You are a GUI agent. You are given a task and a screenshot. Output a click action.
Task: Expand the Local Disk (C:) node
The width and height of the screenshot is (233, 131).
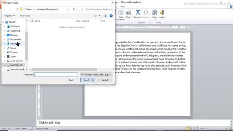tap(4, 61)
